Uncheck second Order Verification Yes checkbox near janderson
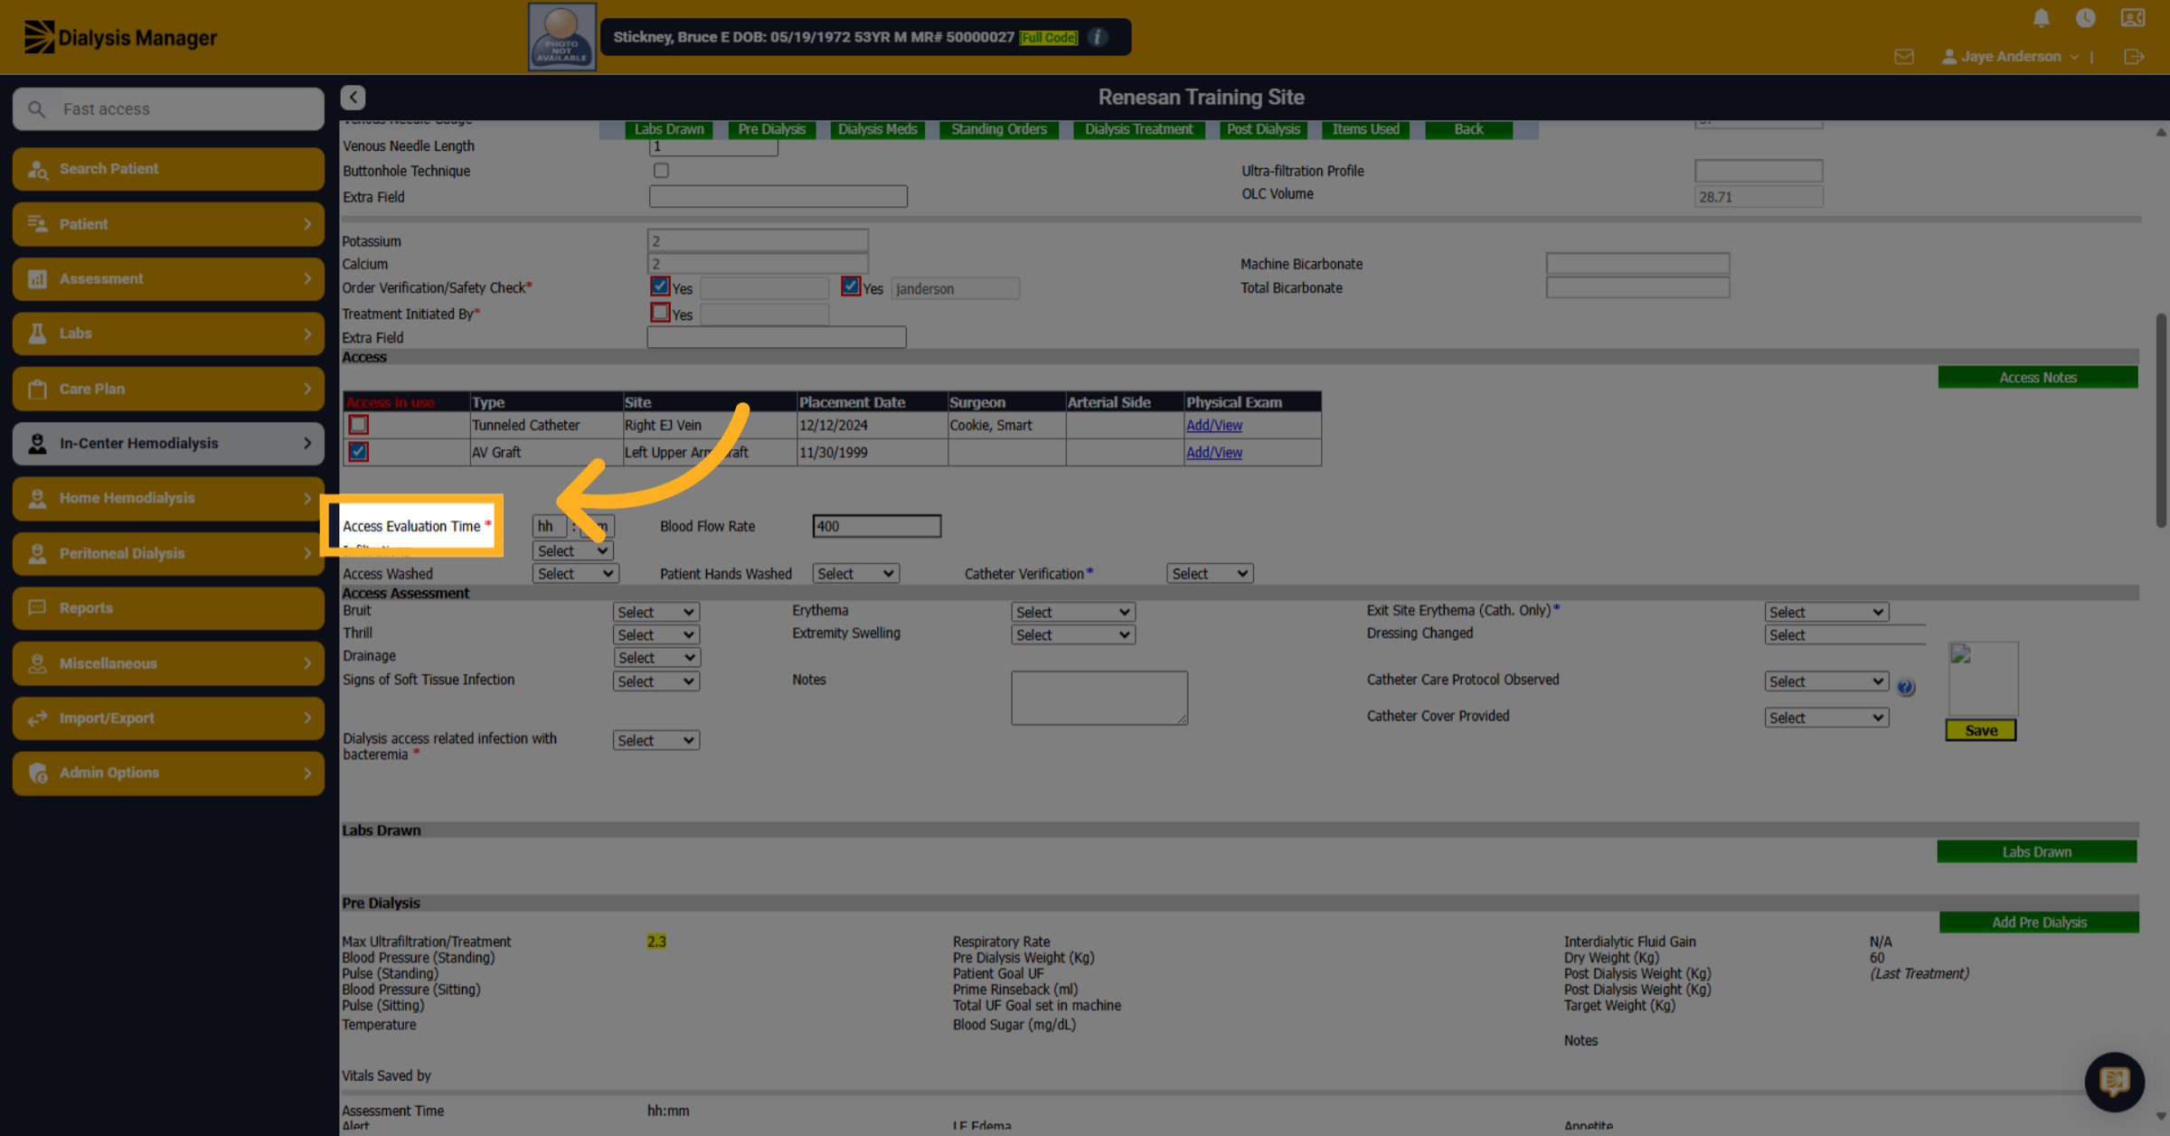 click(x=850, y=286)
